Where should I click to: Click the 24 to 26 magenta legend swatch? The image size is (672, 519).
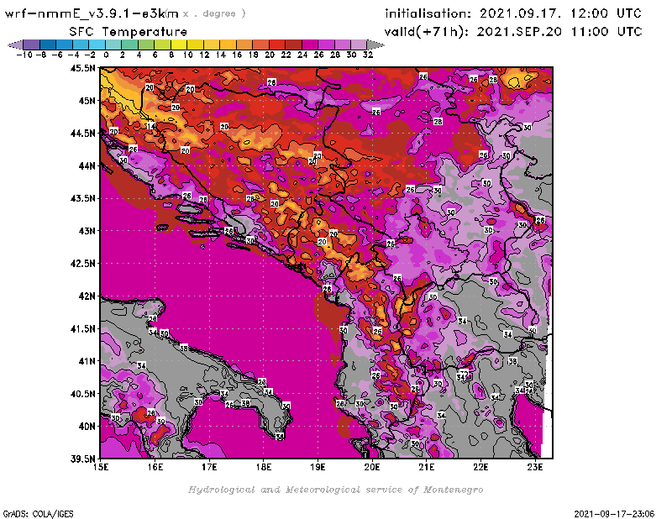click(x=310, y=45)
